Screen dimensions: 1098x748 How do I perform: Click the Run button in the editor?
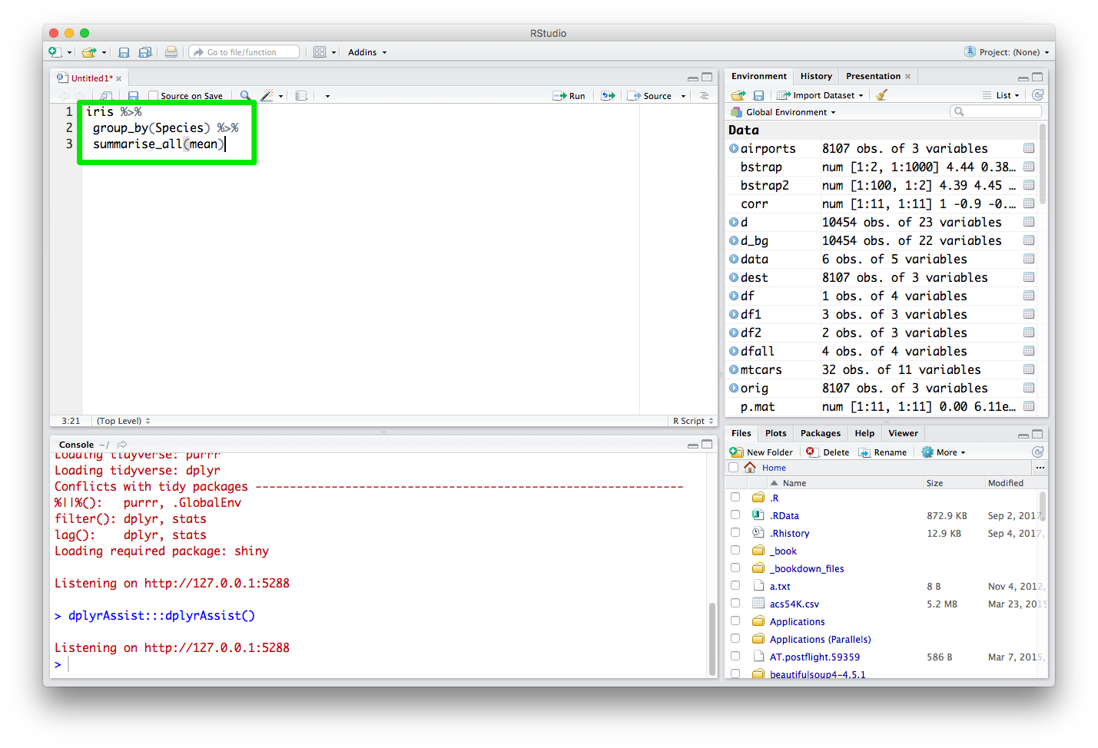point(569,96)
